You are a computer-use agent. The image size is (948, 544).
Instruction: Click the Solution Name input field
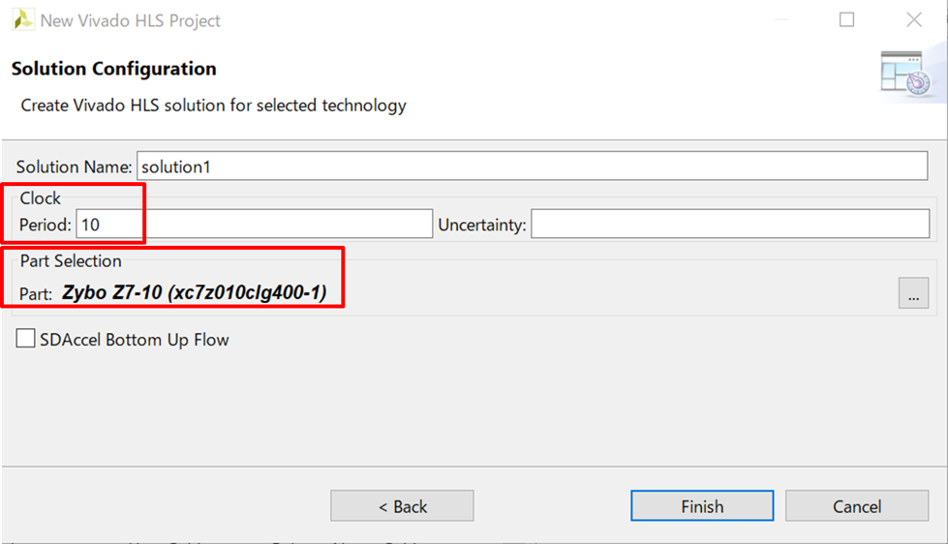coord(532,166)
